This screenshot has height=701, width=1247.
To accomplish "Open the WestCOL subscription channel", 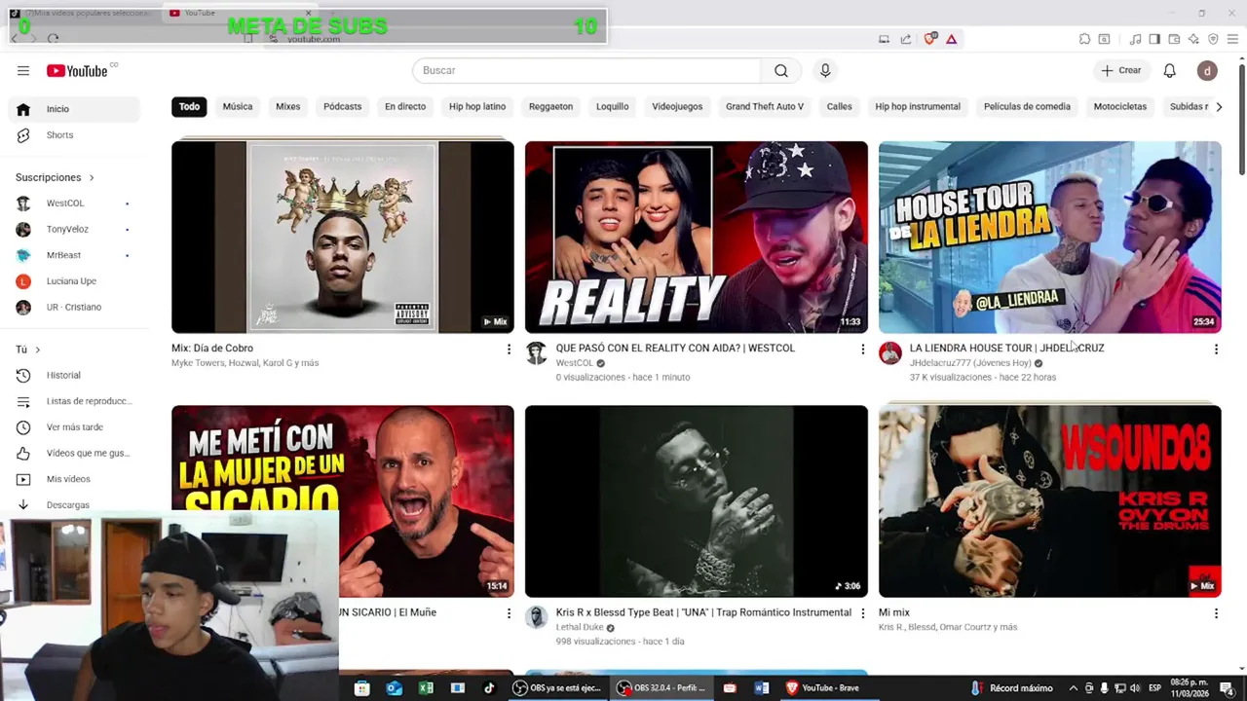I will pos(74,203).
